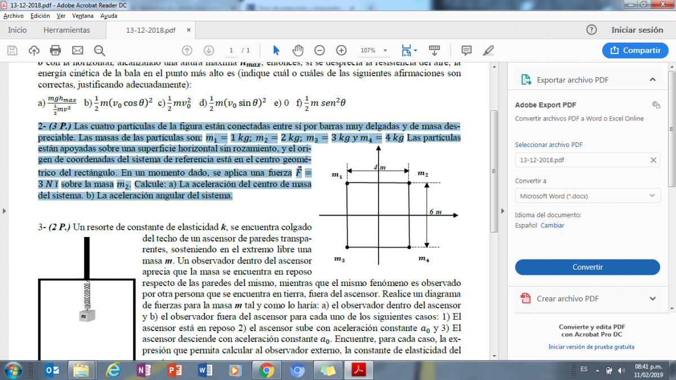Send file by email envelope icon
Image resolution: width=676 pixels, height=380 pixels.
coord(78,50)
